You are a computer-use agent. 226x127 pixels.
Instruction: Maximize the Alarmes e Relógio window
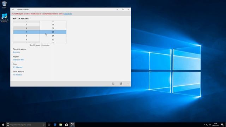tap(123, 10)
